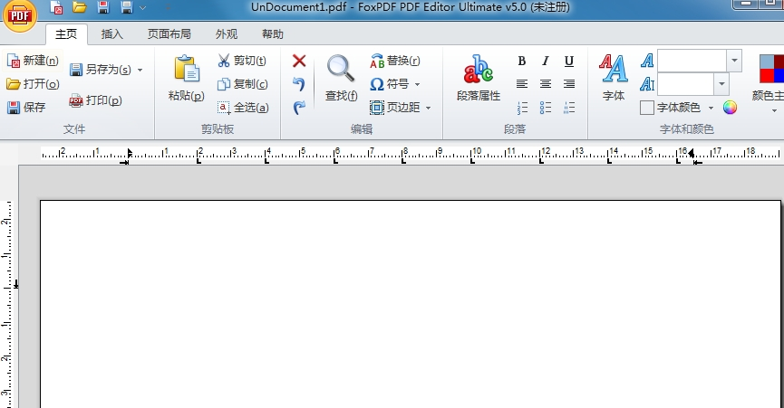Click the font size A icon beside the font size field
Image resolution: width=784 pixels, height=408 pixels.
(x=647, y=84)
